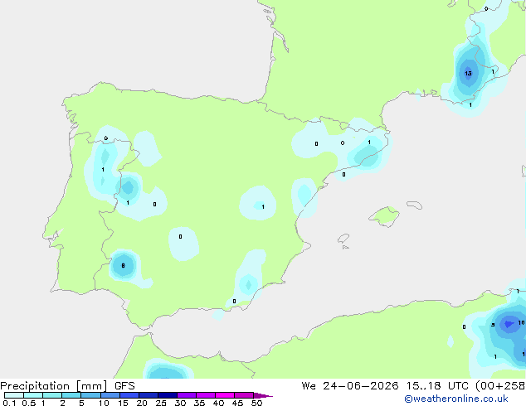Click the '45' legend scale label

coord(237,403)
